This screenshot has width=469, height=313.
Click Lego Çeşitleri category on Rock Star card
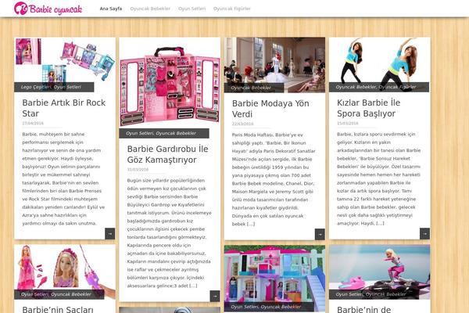(36, 87)
